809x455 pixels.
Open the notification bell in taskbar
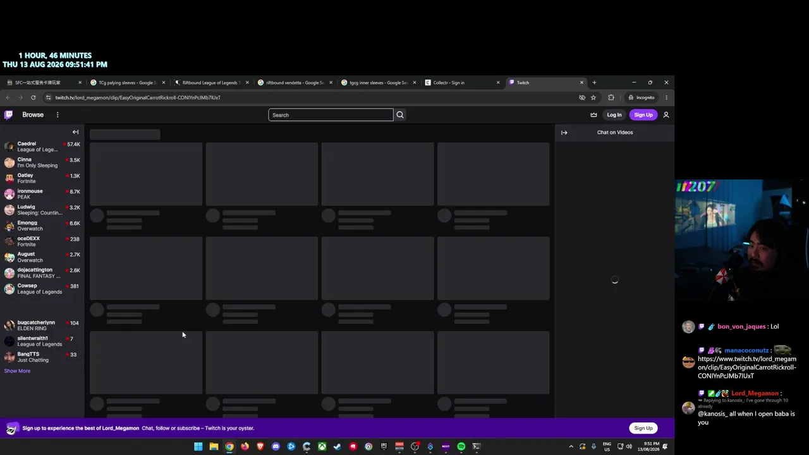(x=665, y=447)
